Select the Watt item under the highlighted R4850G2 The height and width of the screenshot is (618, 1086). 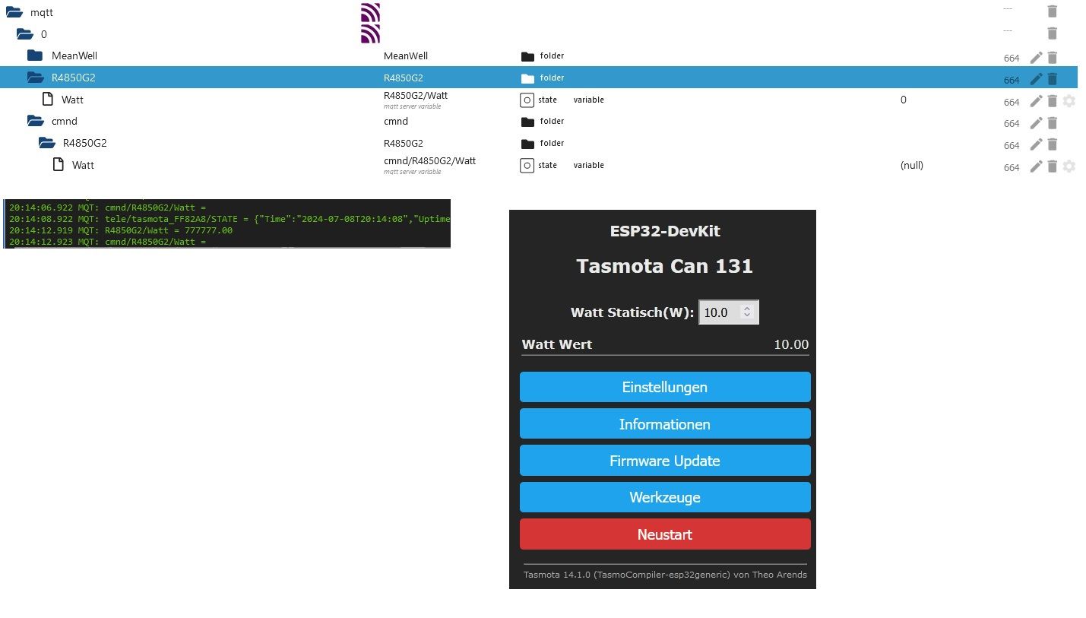pos(72,100)
